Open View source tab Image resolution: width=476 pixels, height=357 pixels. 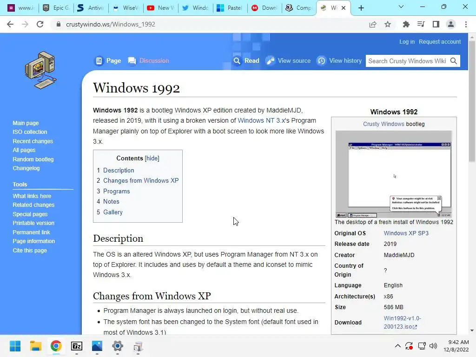[288, 61]
